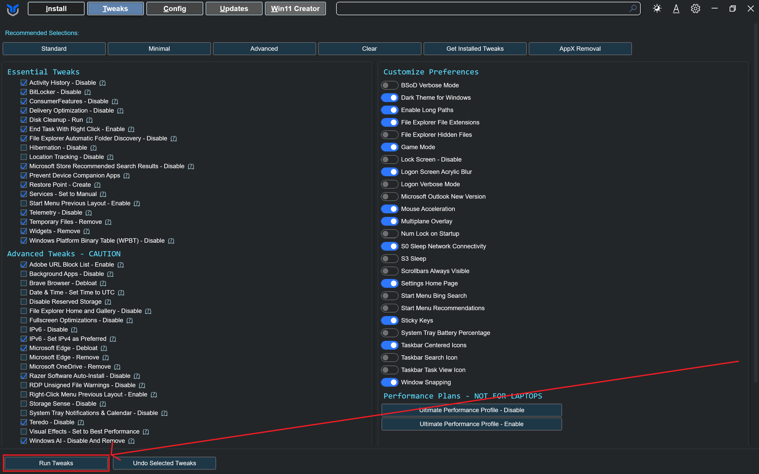The width and height of the screenshot is (759, 474).
Task: Toggle the light/dark theme sun icon
Action: tap(657, 9)
